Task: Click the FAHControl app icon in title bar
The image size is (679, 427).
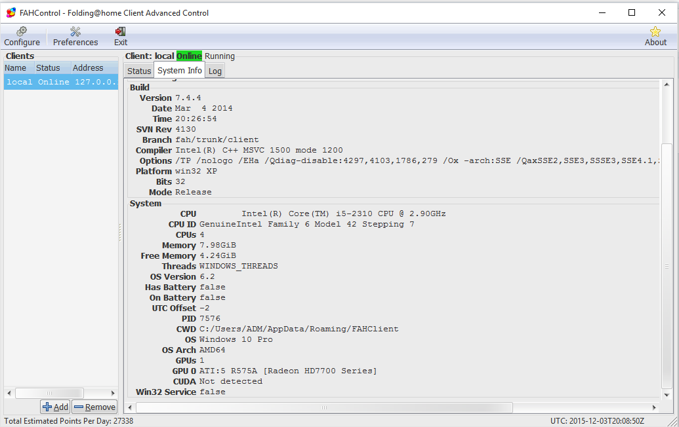Action: (11, 12)
